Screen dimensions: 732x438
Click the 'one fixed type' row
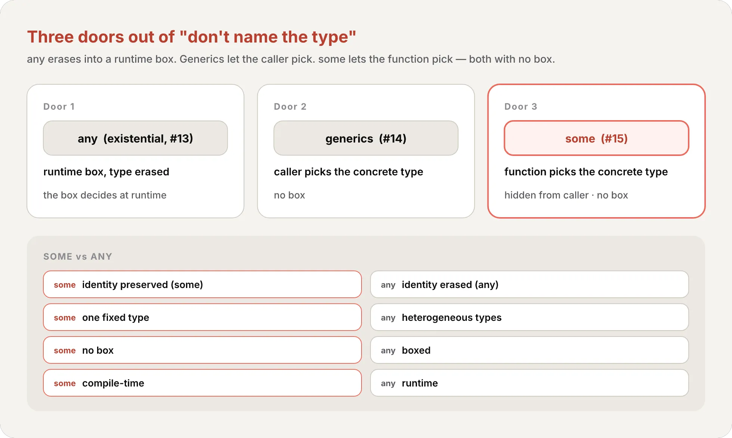pos(202,317)
